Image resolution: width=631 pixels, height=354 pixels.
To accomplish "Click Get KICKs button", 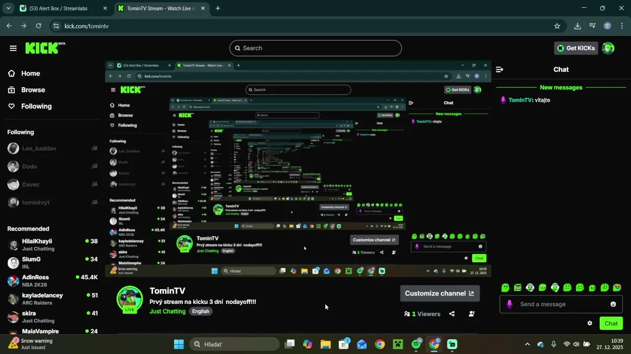I will click(x=576, y=48).
